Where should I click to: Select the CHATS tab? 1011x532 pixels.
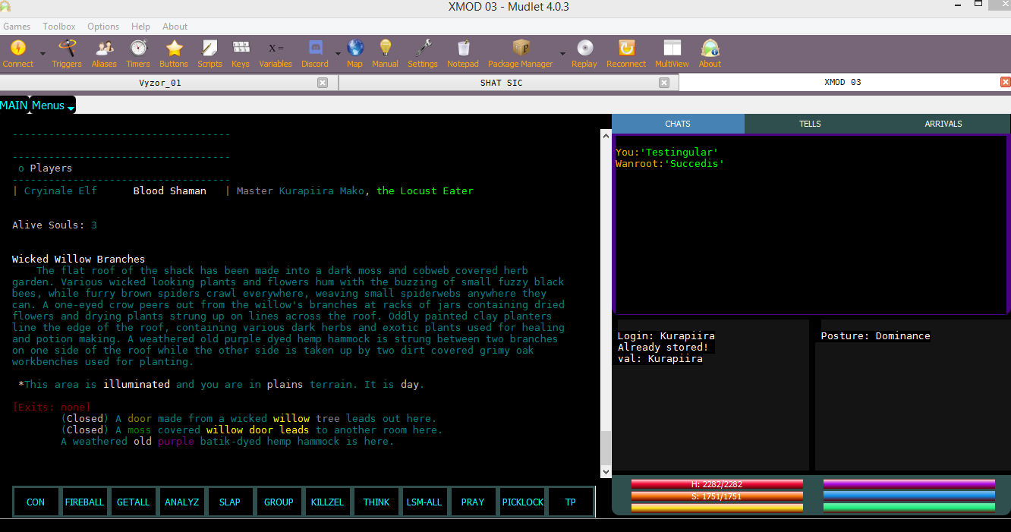coord(678,124)
